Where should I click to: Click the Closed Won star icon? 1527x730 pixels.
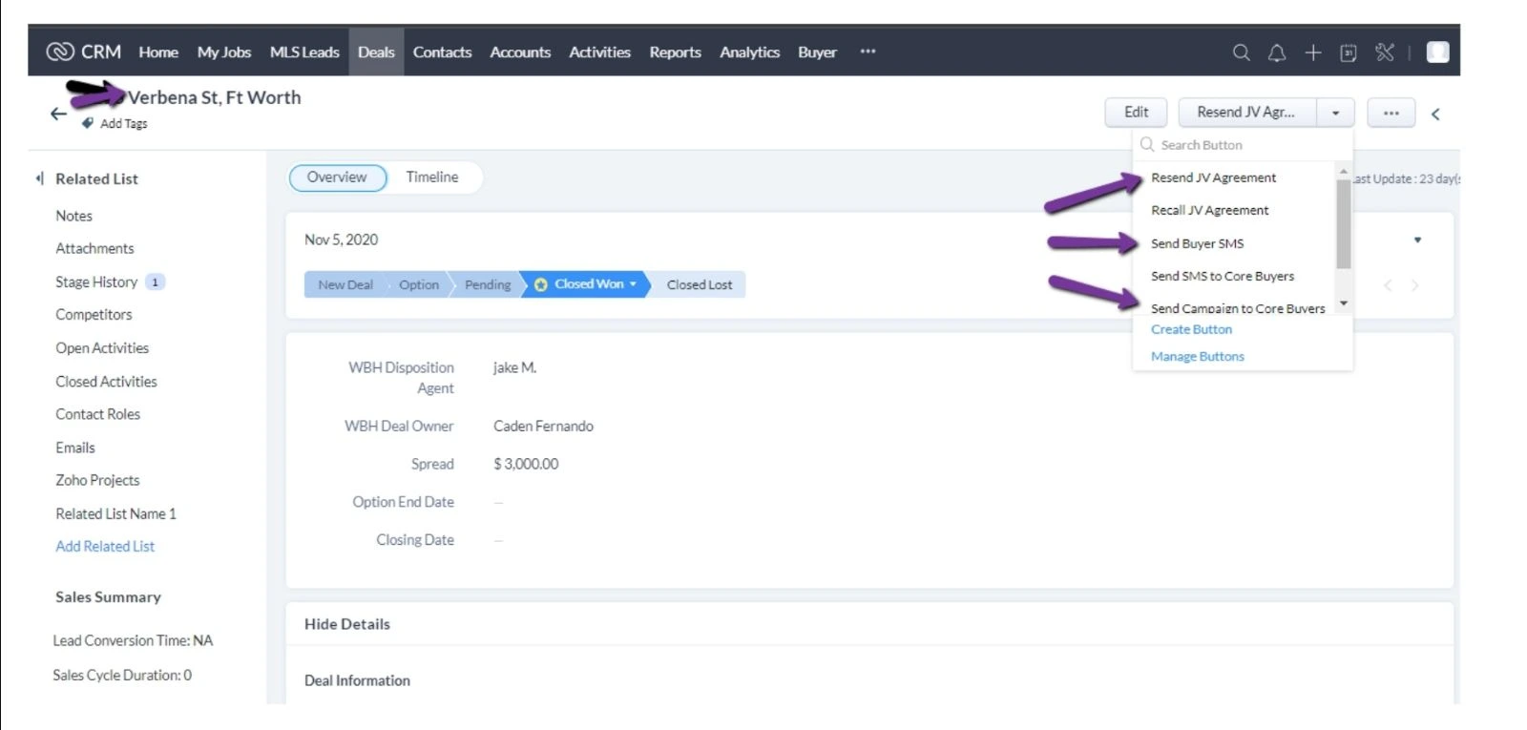541,284
